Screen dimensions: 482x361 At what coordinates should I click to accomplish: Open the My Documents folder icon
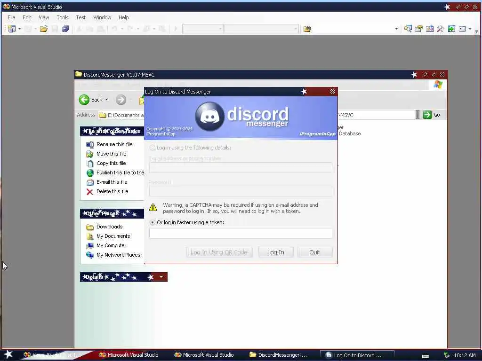[x=90, y=236]
